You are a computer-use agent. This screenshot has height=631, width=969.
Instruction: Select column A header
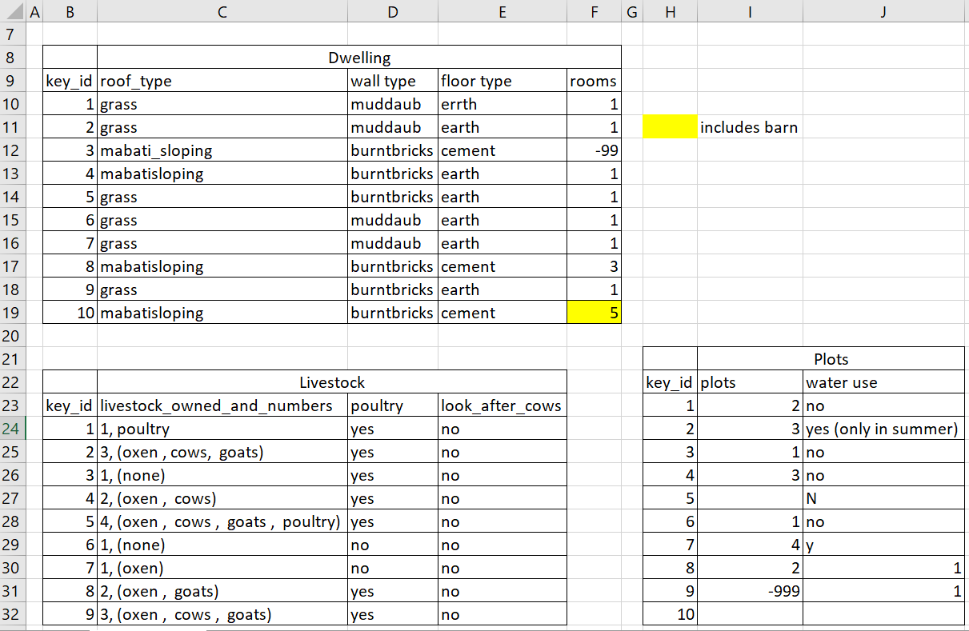click(x=34, y=11)
